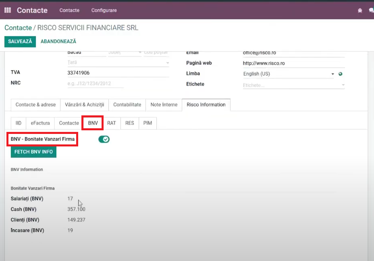Open the Limba language dropdown
Image resolution: width=374 pixels, height=261 pixels.
point(289,74)
